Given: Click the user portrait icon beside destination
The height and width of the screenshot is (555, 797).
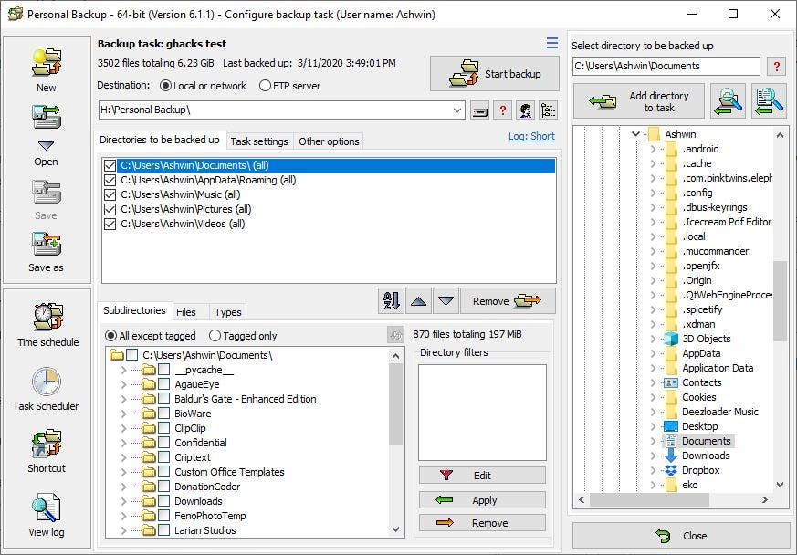Looking at the screenshot, I should pos(525,110).
